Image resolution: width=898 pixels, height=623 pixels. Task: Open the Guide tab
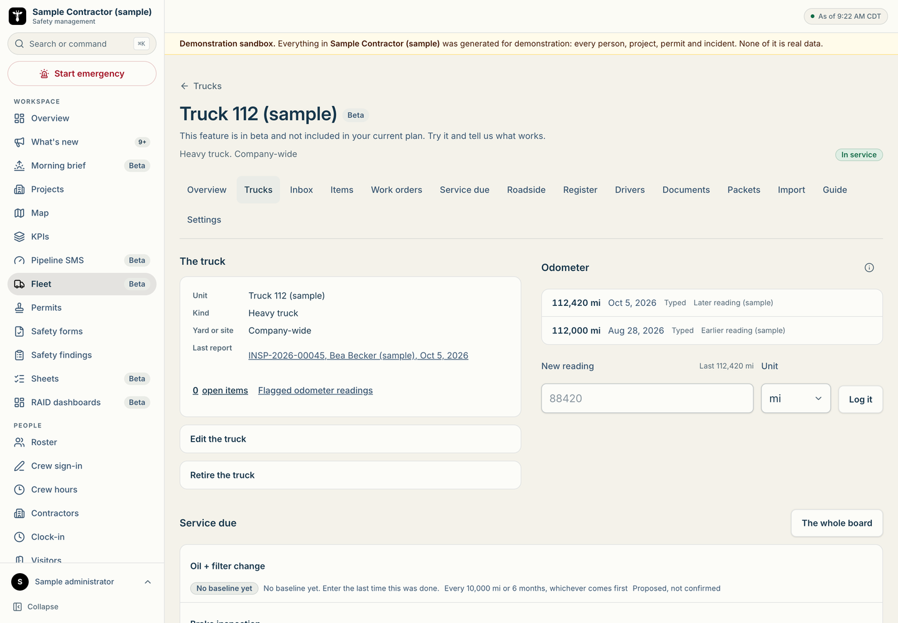tap(835, 190)
